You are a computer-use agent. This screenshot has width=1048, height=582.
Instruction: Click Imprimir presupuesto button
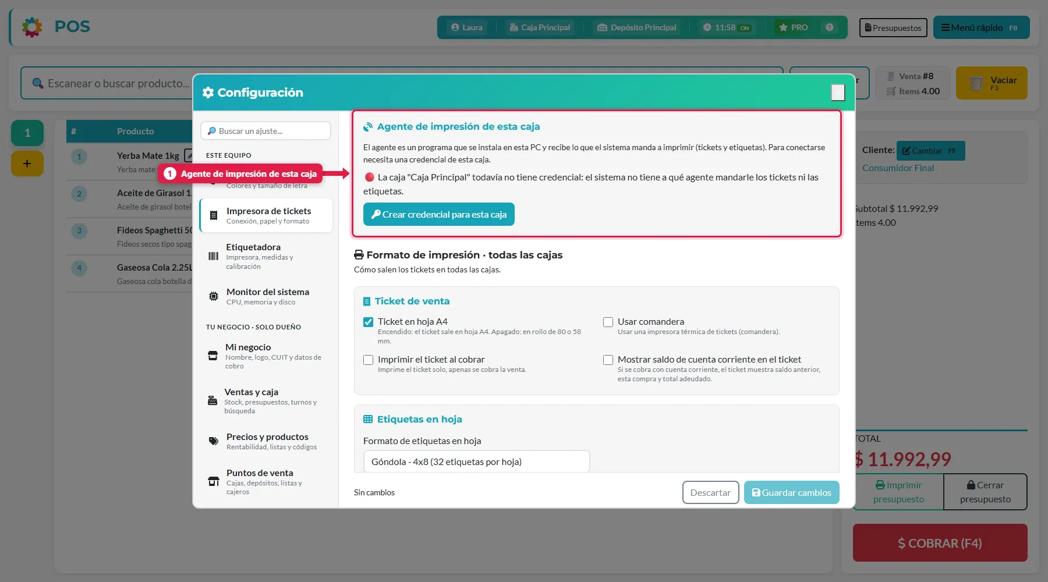[898, 492]
